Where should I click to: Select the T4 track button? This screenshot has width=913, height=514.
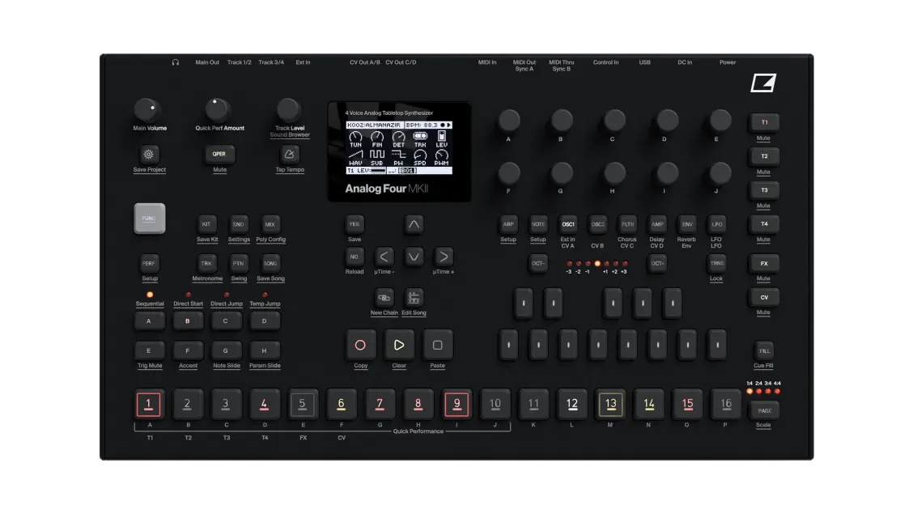pyautogui.click(x=764, y=223)
